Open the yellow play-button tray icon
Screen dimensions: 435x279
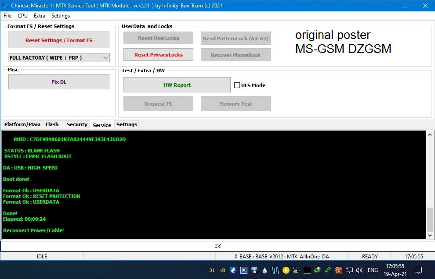(286, 270)
